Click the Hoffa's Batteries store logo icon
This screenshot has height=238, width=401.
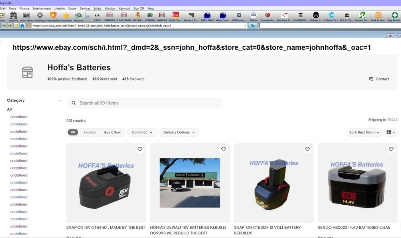[x=27, y=73]
